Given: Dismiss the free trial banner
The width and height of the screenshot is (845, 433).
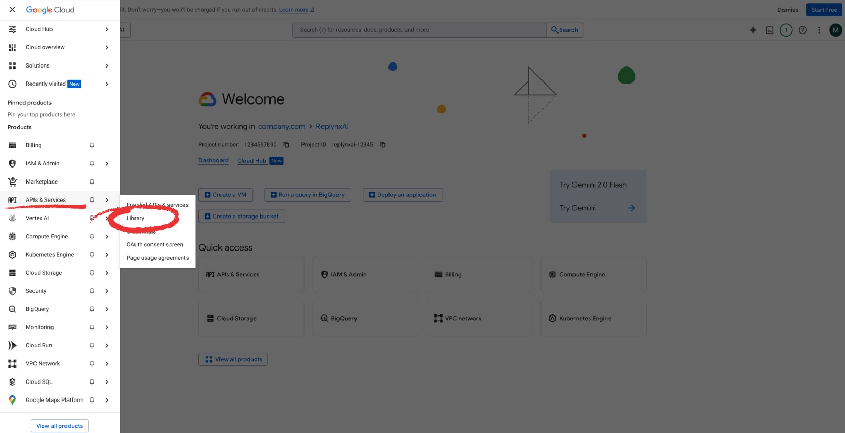Looking at the screenshot, I should click(787, 10).
